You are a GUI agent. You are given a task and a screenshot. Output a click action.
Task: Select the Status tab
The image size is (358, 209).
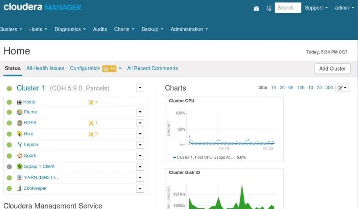click(x=13, y=68)
